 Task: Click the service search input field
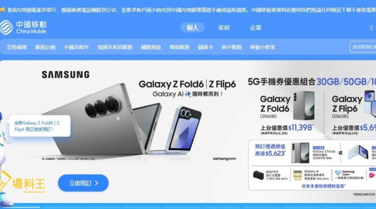click(363, 47)
